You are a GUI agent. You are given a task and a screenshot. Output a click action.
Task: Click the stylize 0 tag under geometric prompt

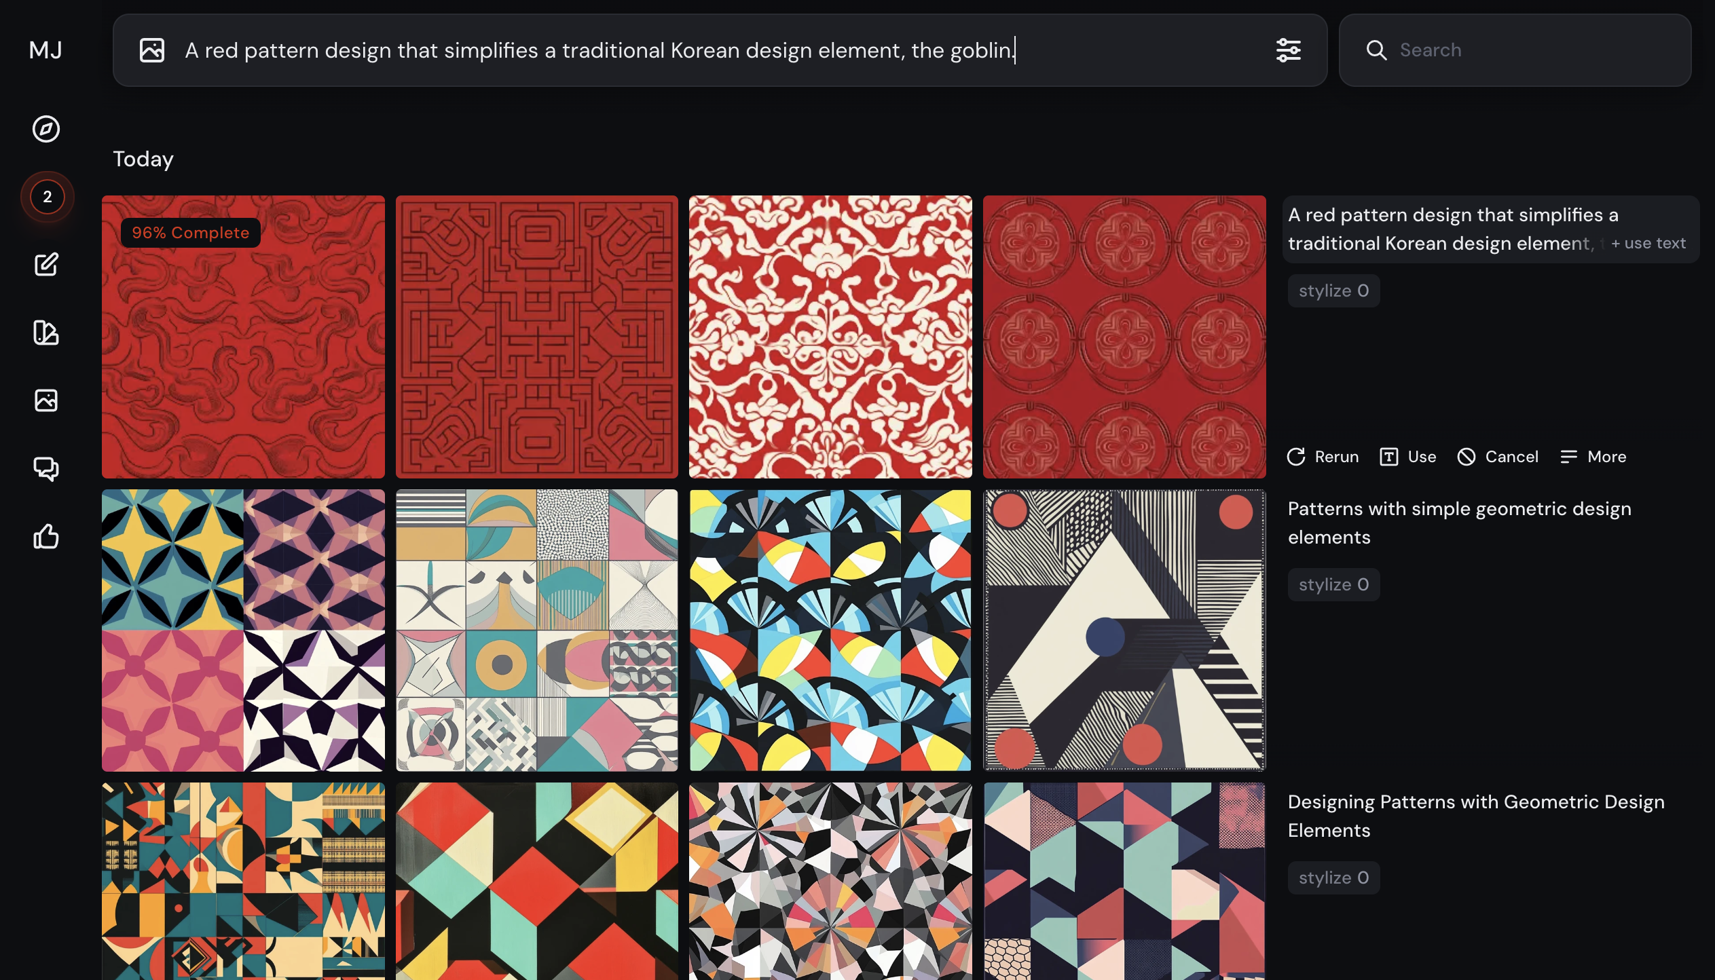[x=1333, y=584]
